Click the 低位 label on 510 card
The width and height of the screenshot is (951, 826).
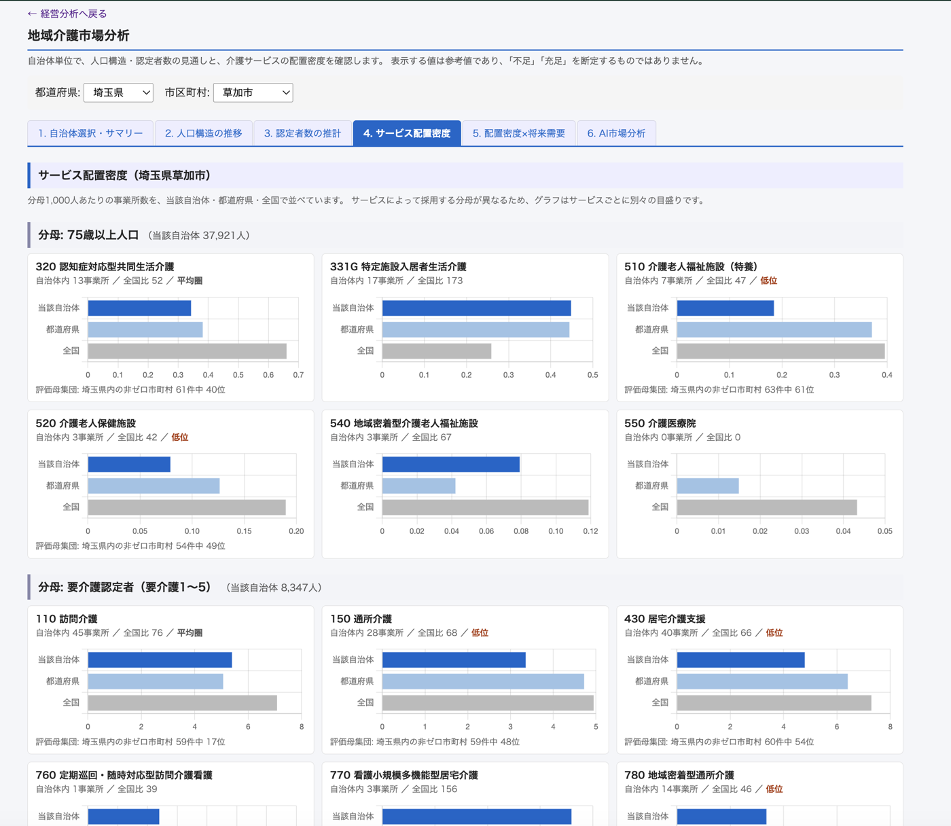pyautogui.click(x=769, y=281)
